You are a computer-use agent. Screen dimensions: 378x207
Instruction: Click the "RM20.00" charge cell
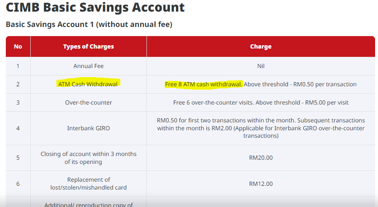[x=261, y=158]
